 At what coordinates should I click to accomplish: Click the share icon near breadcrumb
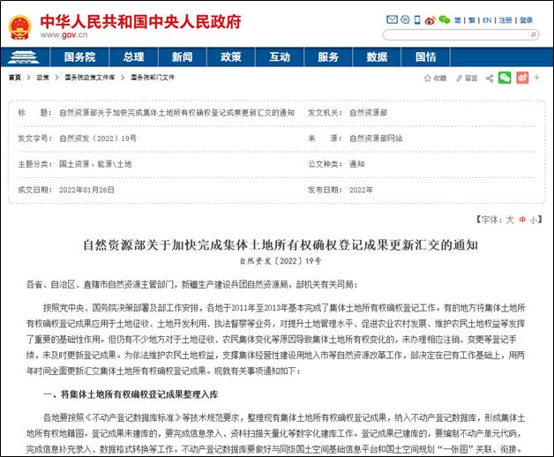(490, 79)
